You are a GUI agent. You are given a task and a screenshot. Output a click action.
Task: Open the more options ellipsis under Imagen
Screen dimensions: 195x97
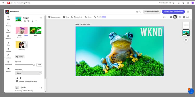36,21
